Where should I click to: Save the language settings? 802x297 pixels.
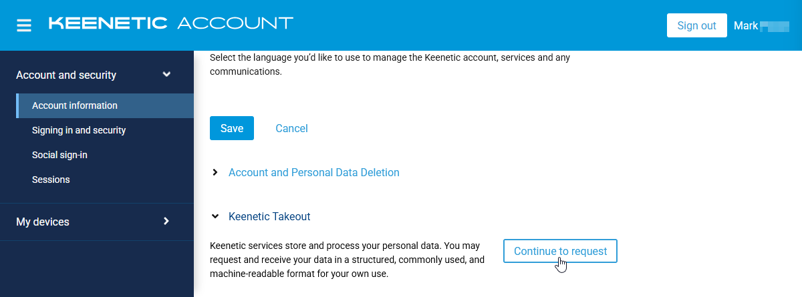coord(232,128)
